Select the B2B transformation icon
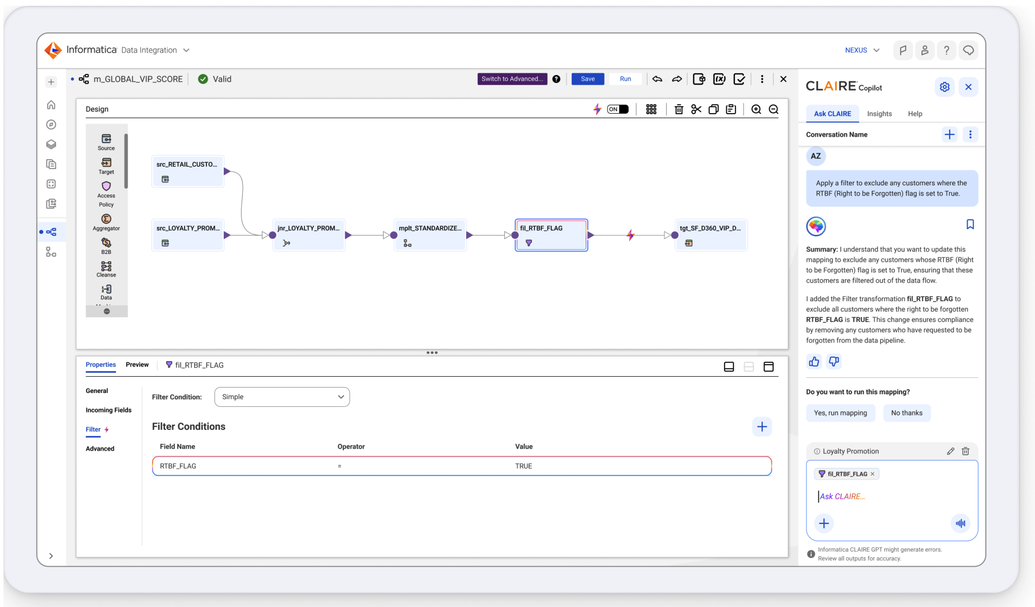The image size is (1035, 607). pos(106,246)
